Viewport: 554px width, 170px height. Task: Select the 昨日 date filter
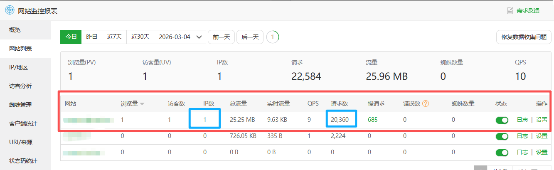coord(92,37)
